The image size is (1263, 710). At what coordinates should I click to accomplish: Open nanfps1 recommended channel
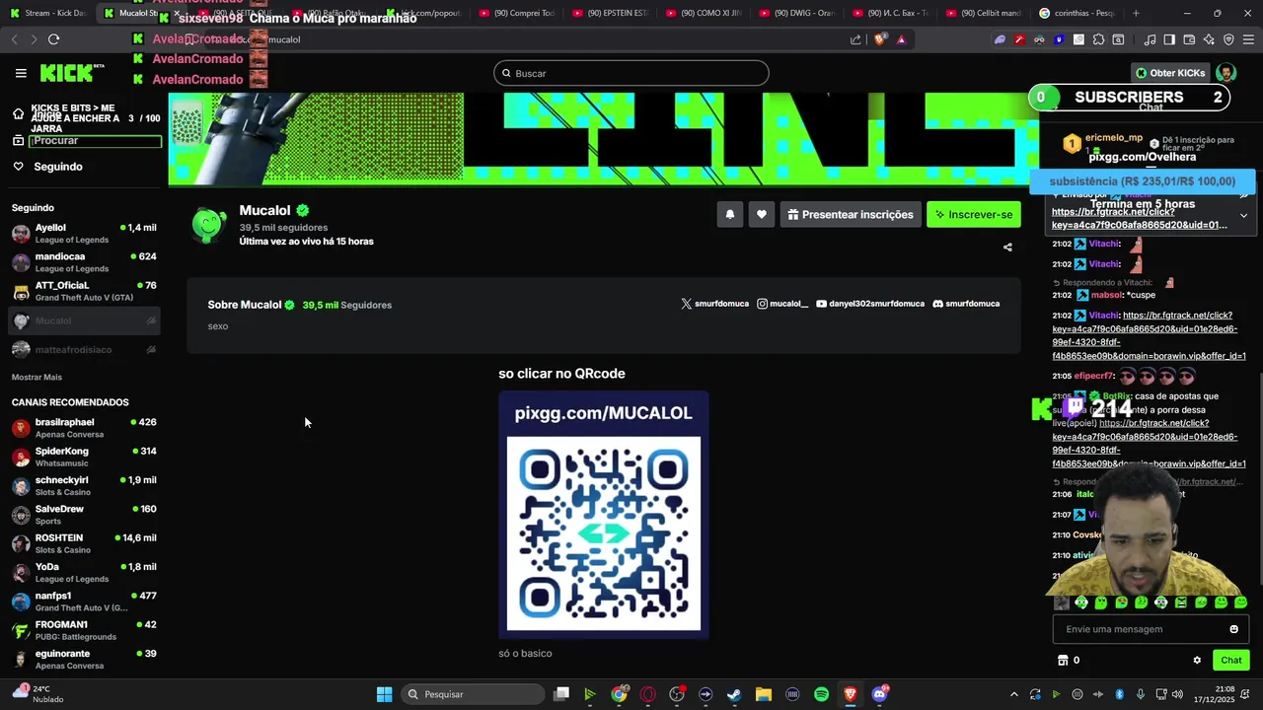point(84,602)
